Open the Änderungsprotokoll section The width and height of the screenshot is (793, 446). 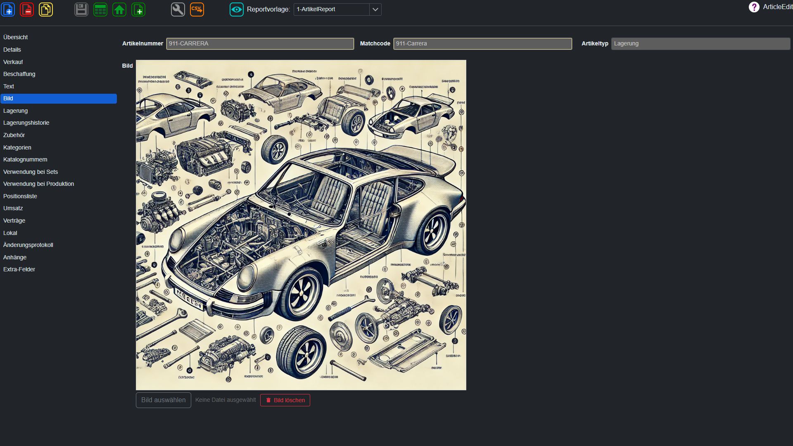pos(59,245)
